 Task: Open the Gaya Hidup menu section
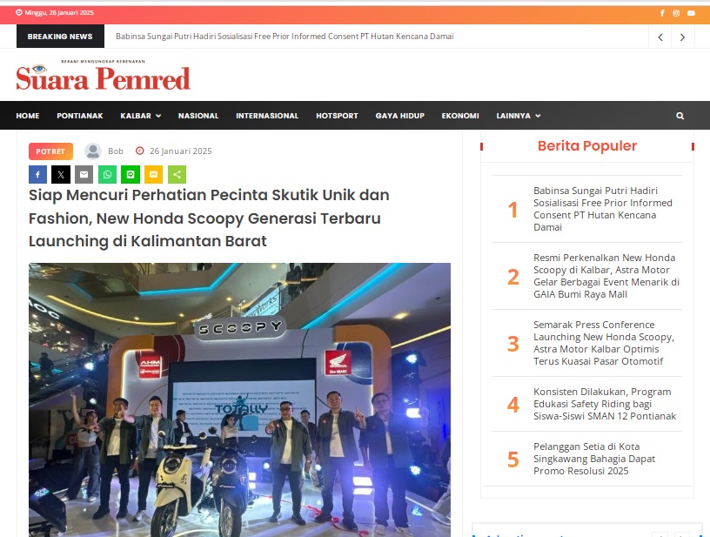point(400,116)
